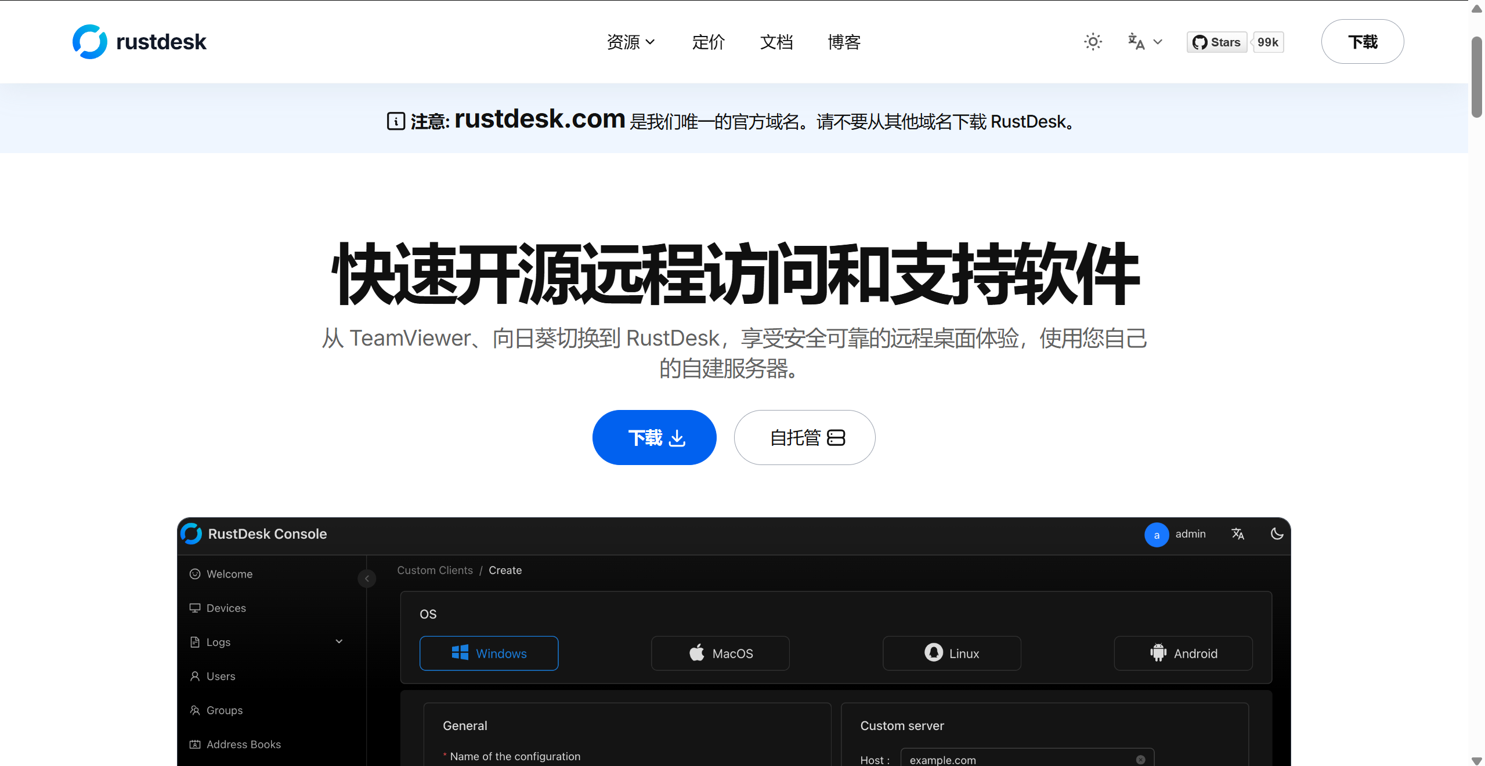The image size is (1485, 766).
Task: Open the 定价 menu item
Action: click(708, 42)
